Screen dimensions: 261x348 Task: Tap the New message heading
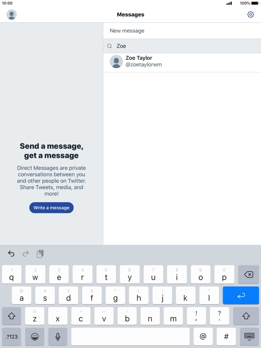click(x=127, y=31)
